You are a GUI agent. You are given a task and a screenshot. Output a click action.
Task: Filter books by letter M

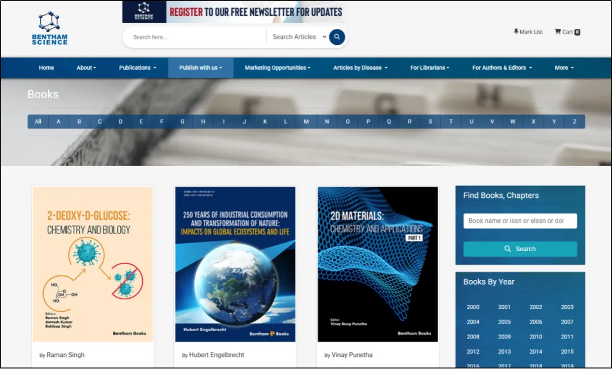click(307, 121)
